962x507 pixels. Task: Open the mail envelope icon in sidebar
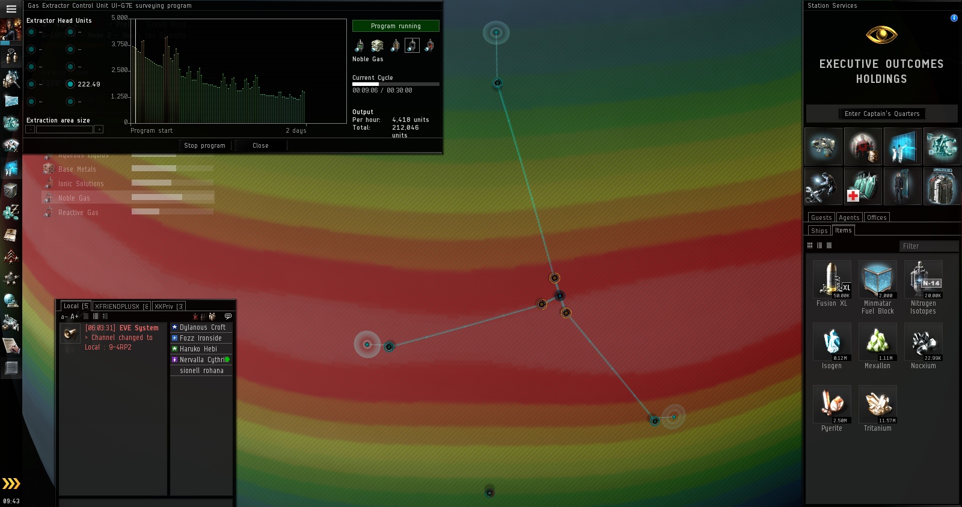coord(11,101)
